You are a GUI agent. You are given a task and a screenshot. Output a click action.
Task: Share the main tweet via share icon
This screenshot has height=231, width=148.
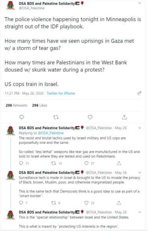pyautogui.click(x=124, y=117)
